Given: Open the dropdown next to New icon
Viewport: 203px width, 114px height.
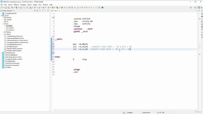Looking at the screenshot, I should tap(4, 8).
